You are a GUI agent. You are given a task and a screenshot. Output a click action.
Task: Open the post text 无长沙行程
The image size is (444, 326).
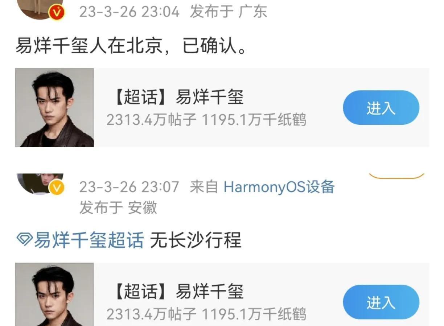[x=196, y=240]
